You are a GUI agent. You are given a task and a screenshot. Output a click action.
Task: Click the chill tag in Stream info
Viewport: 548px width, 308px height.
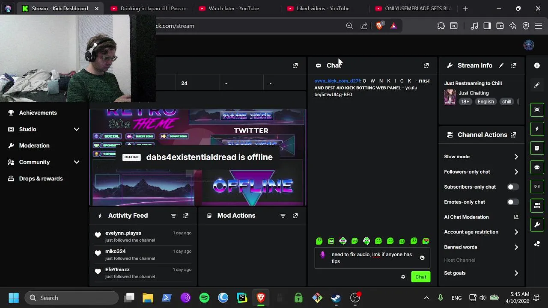click(x=506, y=101)
